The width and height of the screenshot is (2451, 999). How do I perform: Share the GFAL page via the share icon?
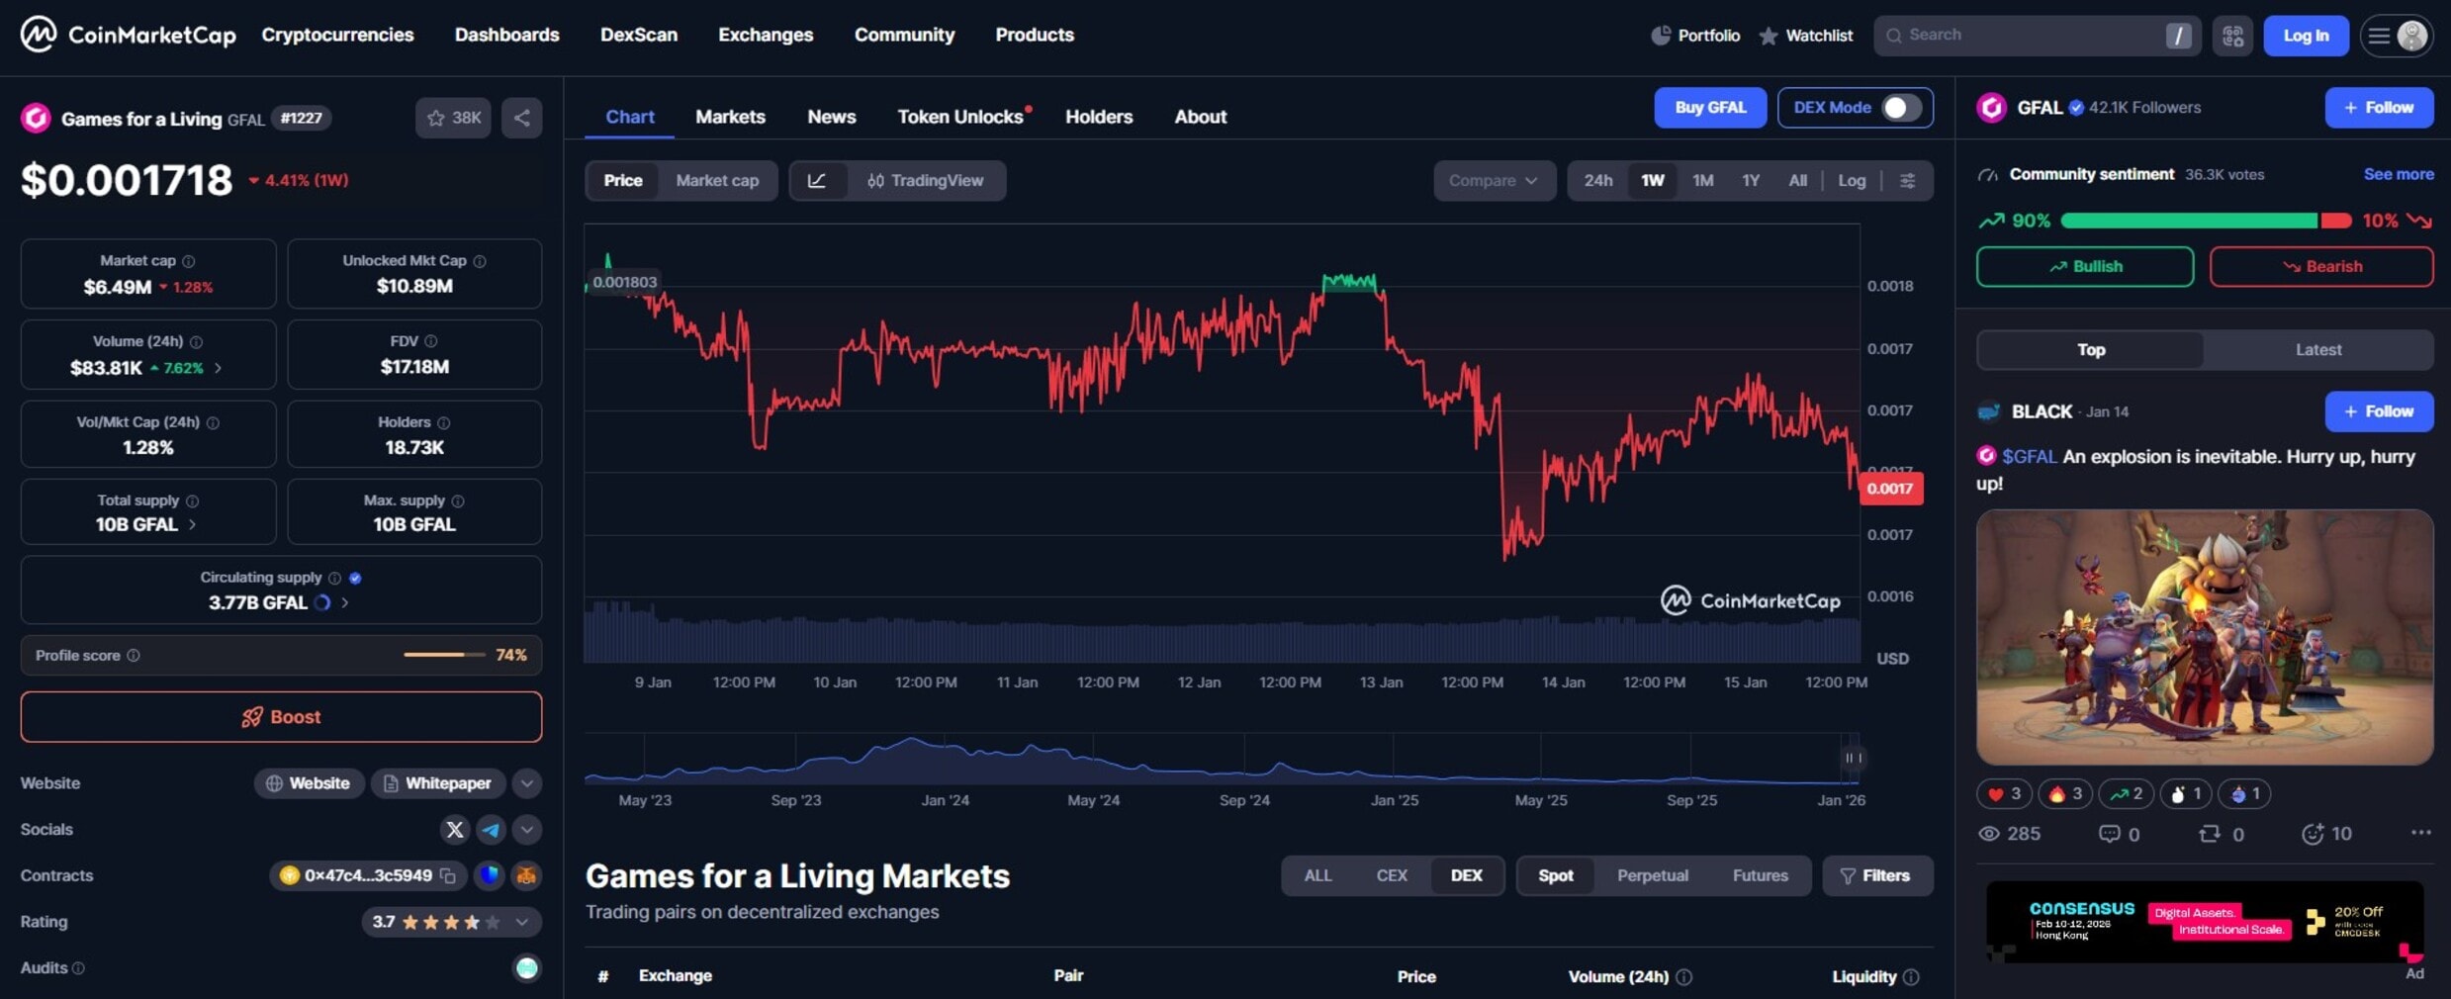521,118
